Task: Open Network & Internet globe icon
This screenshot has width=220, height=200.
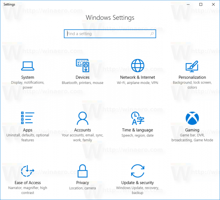Action: click(x=137, y=66)
